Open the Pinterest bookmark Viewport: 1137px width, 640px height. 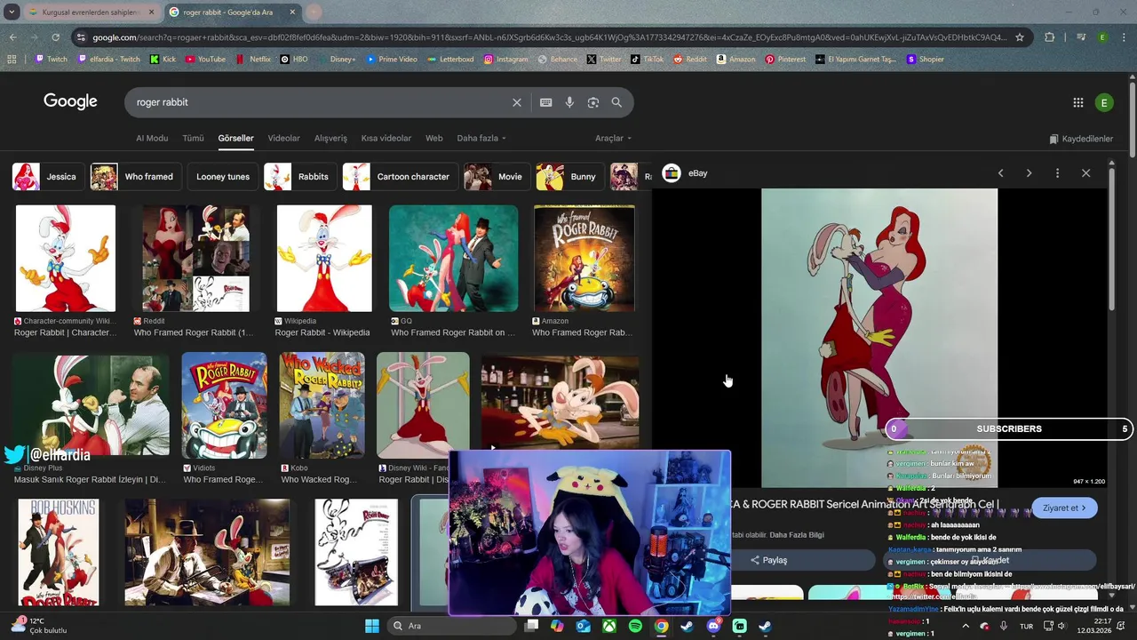785,60
